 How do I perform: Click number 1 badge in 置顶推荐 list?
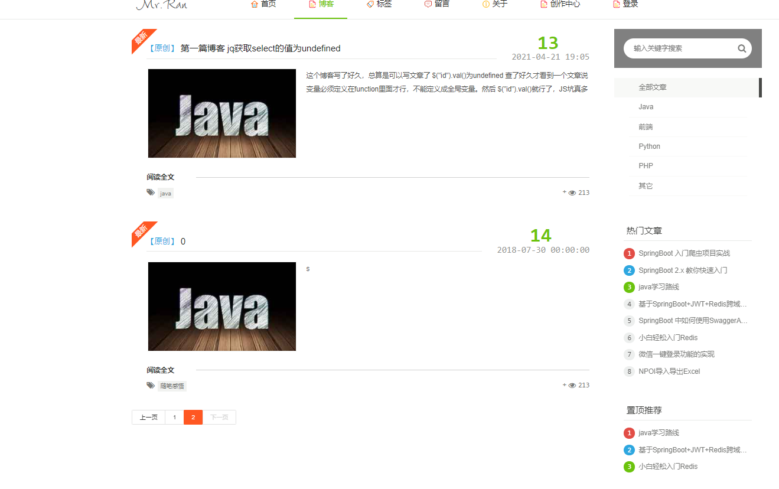[629, 433]
